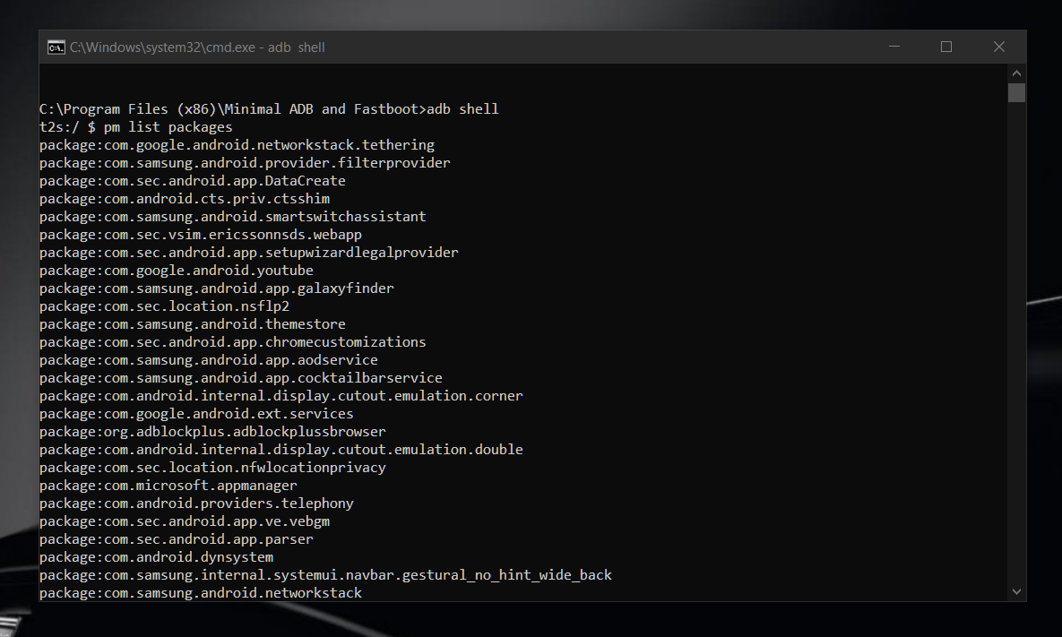Screen dimensions: 1062x637
Task: Click the com.android.providers.telephony package line
Action: point(196,504)
